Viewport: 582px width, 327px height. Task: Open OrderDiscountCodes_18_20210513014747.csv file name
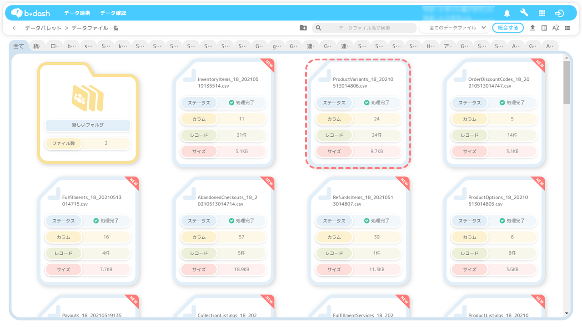(499, 82)
